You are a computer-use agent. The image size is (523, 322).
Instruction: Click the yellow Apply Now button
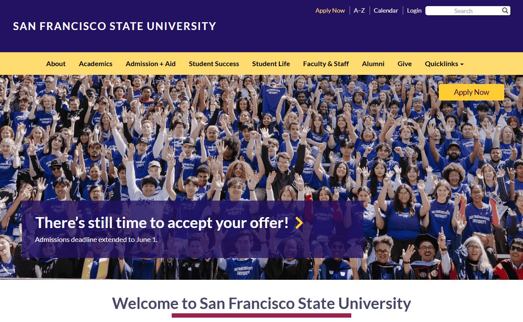(471, 92)
